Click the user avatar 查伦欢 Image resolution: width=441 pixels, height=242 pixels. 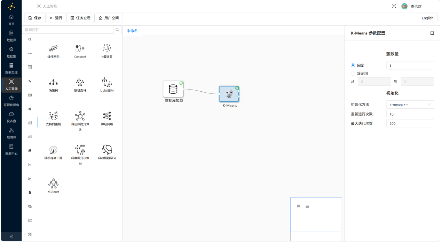(404, 6)
